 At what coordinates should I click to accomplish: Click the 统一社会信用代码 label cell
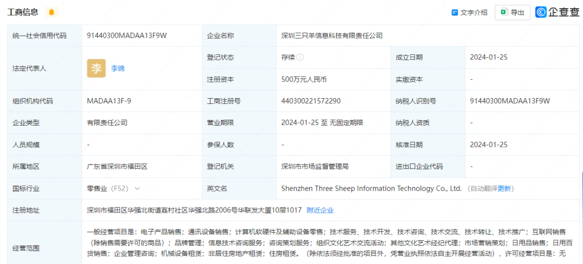(45, 36)
